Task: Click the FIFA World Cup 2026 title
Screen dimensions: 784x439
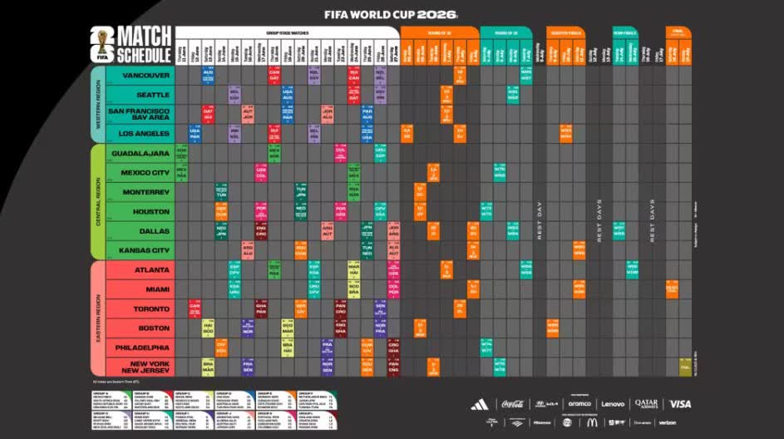Action: [x=391, y=14]
